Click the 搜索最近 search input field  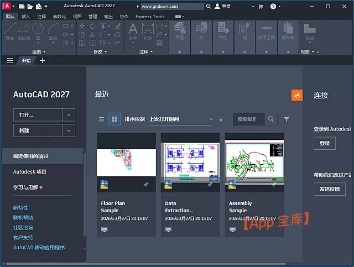(249, 119)
